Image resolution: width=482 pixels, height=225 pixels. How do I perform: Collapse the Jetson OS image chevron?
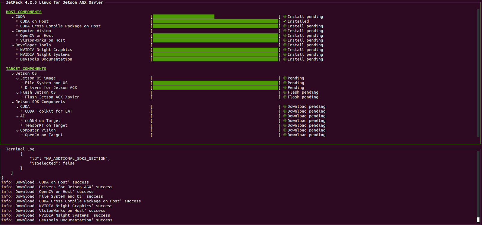pos(17,78)
